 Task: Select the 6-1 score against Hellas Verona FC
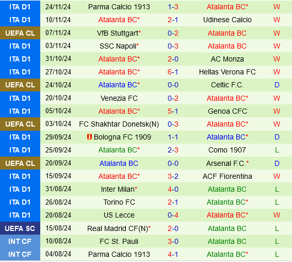point(173,72)
